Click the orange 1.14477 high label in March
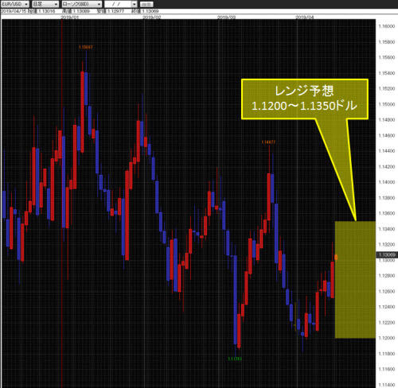 [x=268, y=142]
